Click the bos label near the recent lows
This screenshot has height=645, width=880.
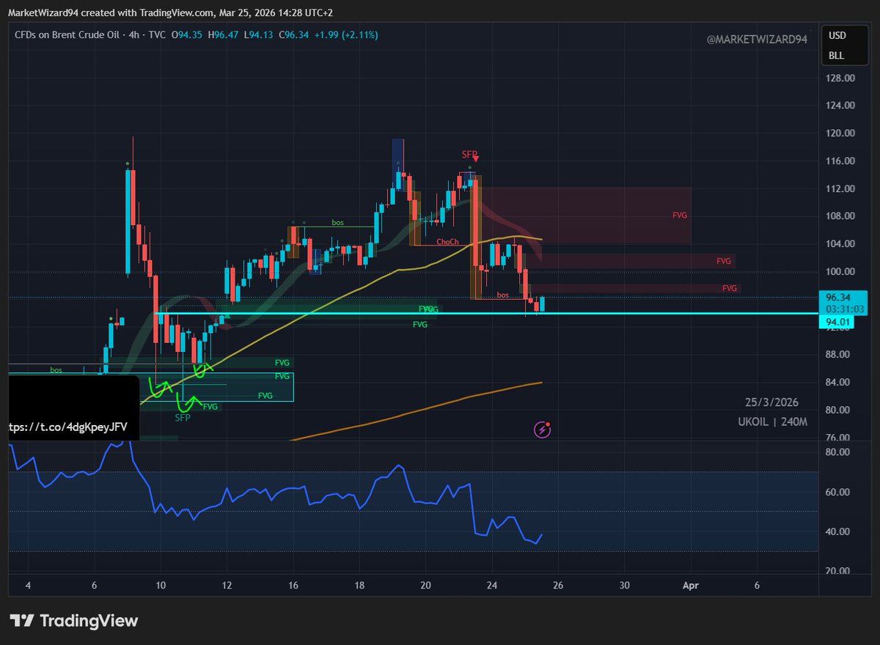coord(502,295)
